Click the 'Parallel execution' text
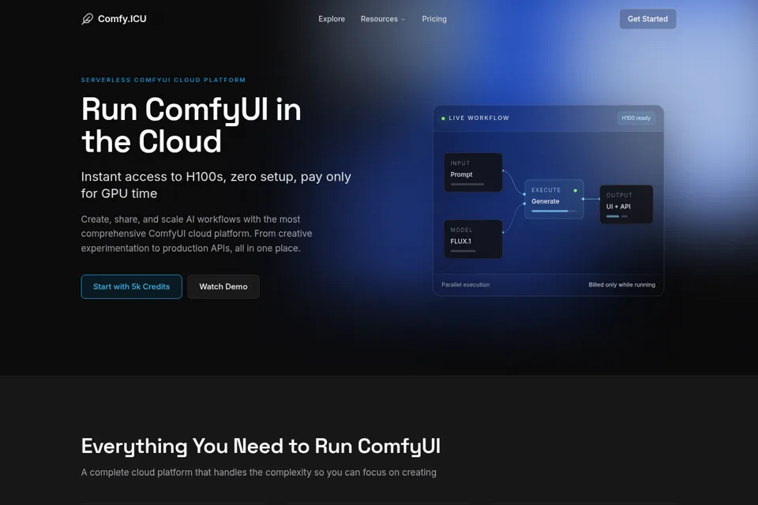 (466, 285)
